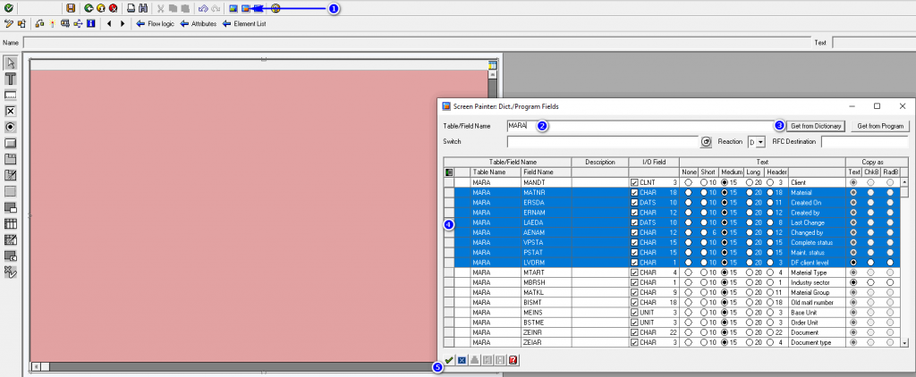Image resolution: width=916 pixels, height=377 pixels.
Task: Confirm dialog with green checkmark icon
Action: click(x=449, y=361)
